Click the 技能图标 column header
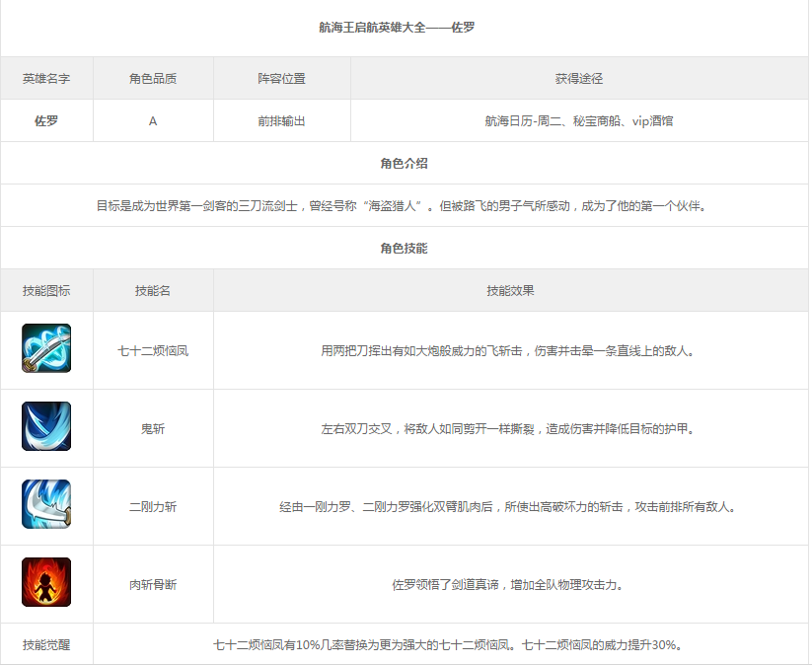Viewport: 812px width, 665px height. [x=46, y=291]
